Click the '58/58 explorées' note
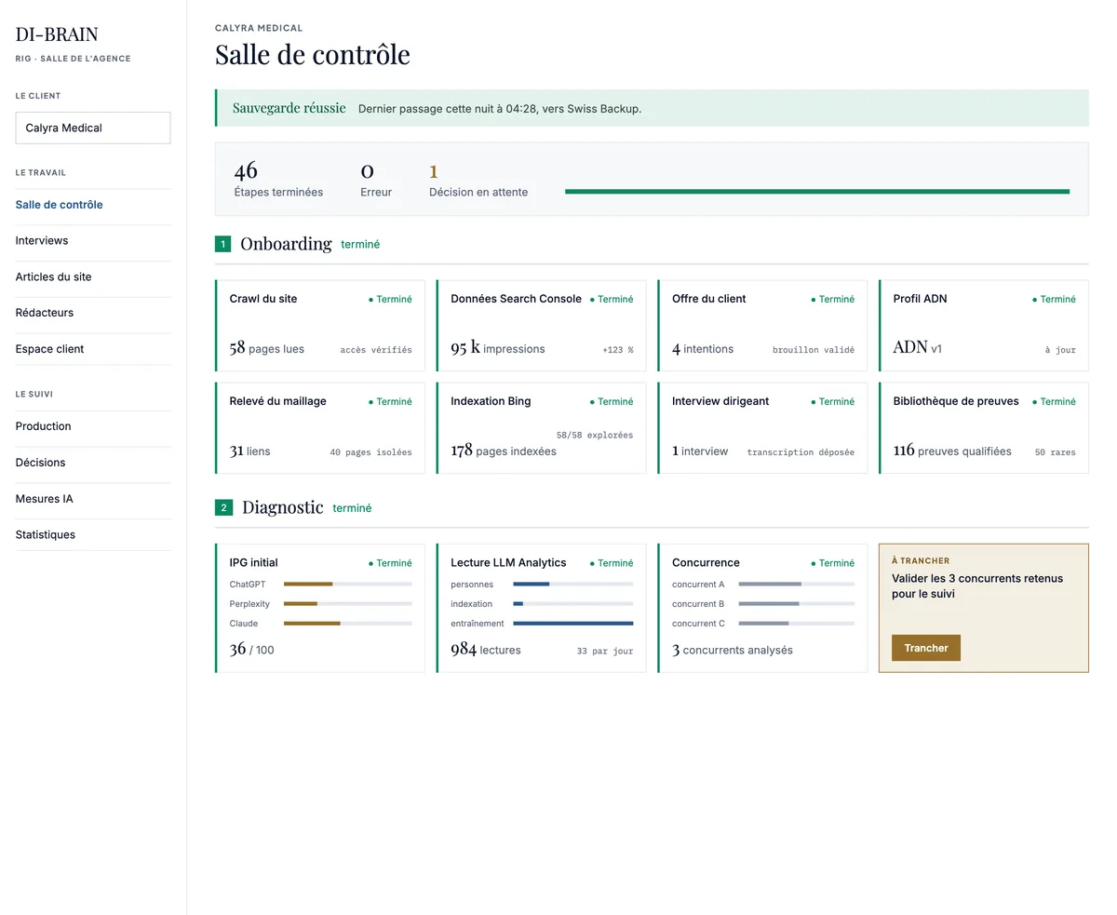Image resolution: width=1117 pixels, height=915 pixels. tap(595, 435)
